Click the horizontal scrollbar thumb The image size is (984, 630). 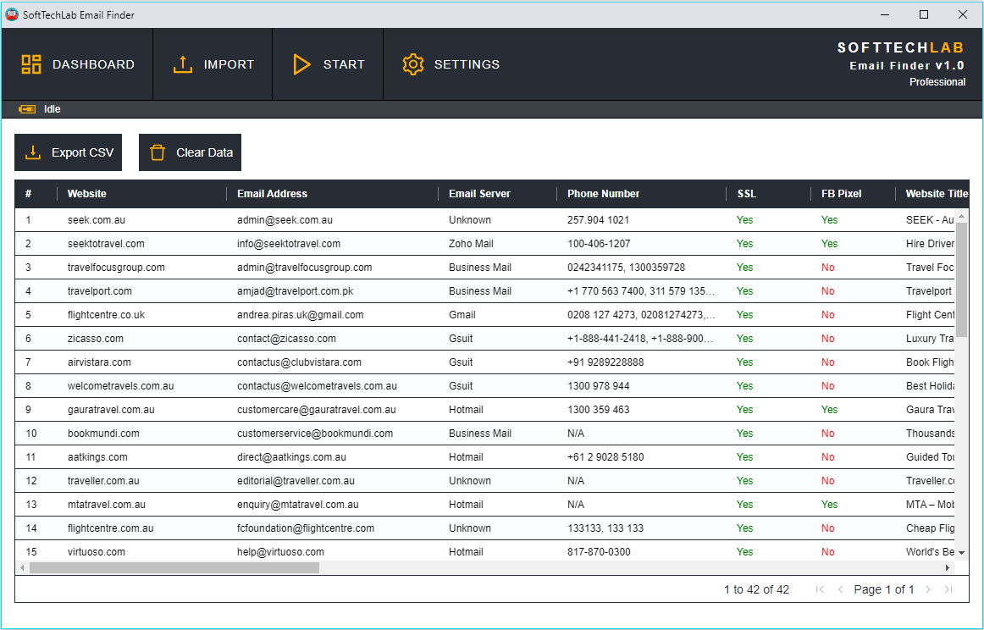174,567
